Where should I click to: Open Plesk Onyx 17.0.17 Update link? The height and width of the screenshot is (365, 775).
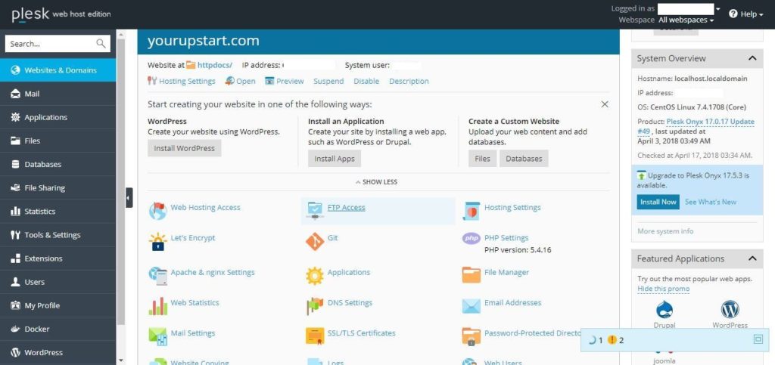[x=696, y=126]
